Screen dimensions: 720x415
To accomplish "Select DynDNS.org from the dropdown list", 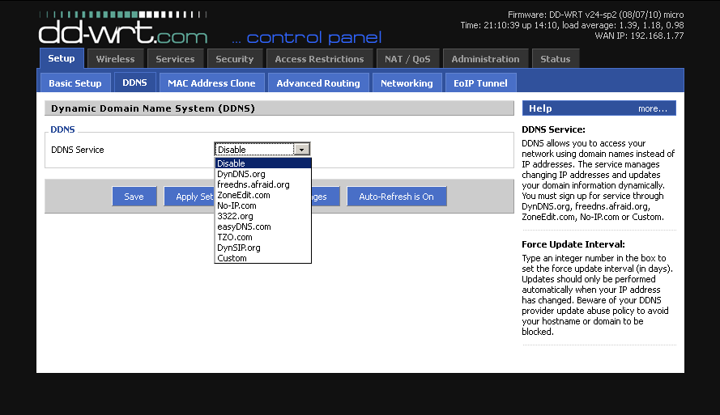I will pos(262,174).
